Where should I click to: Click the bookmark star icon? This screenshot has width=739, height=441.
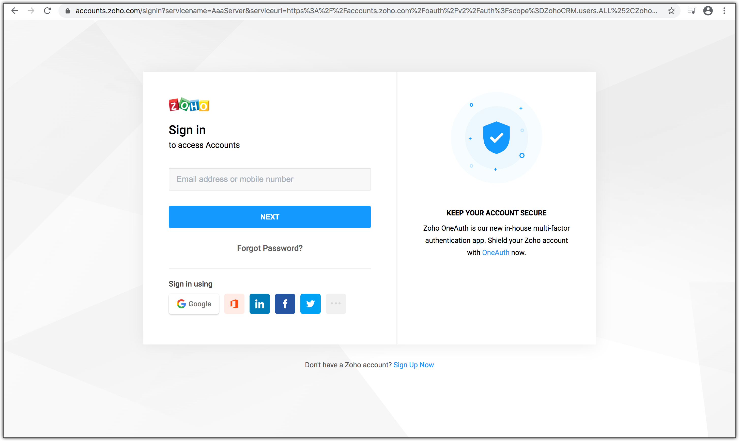tap(671, 11)
